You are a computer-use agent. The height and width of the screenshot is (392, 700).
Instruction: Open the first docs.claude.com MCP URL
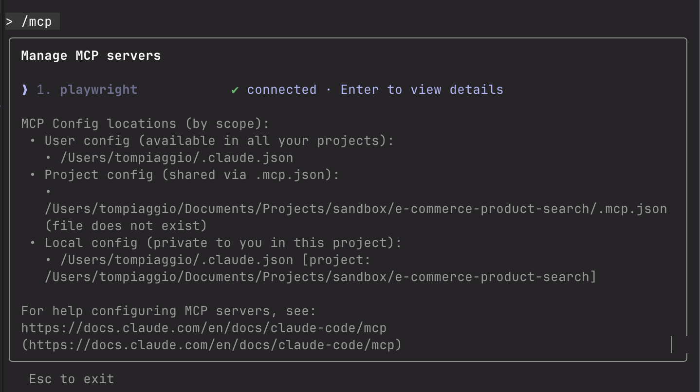click(203, 328)
